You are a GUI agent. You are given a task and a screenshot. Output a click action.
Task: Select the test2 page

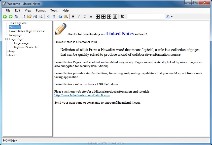pyautogui.click(x=12, y=55)
